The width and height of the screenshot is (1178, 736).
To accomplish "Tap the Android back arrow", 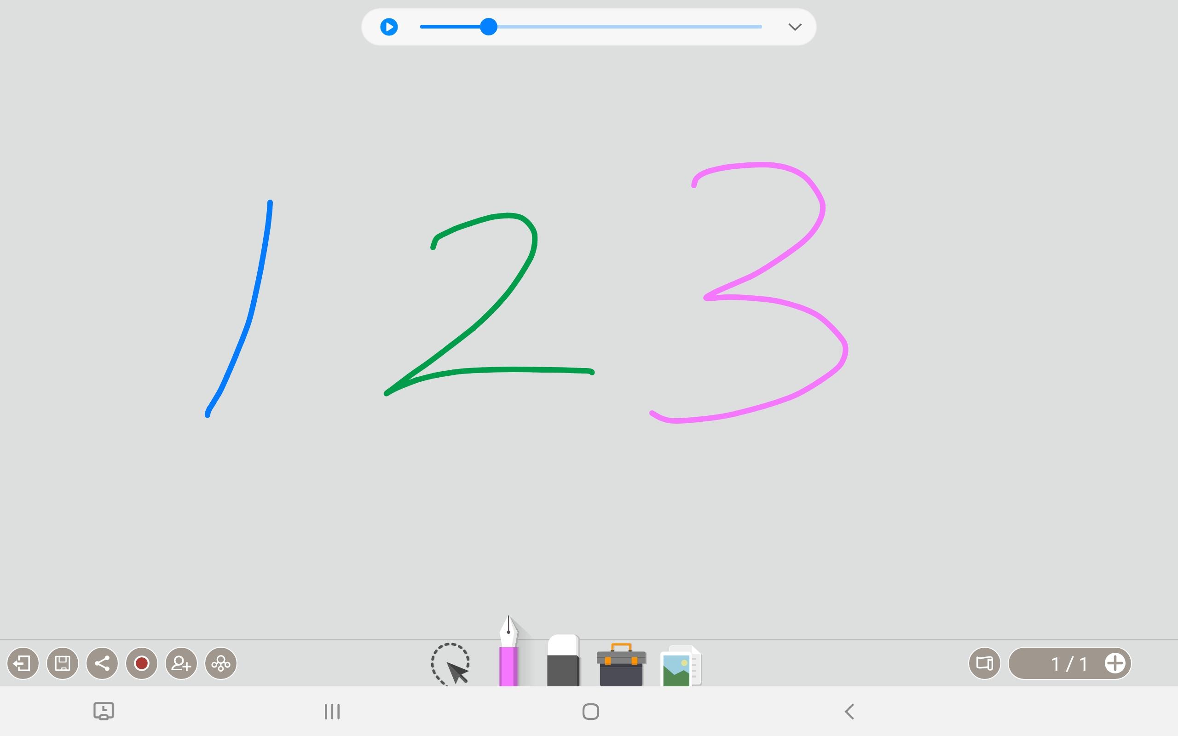I will [849, 712].
